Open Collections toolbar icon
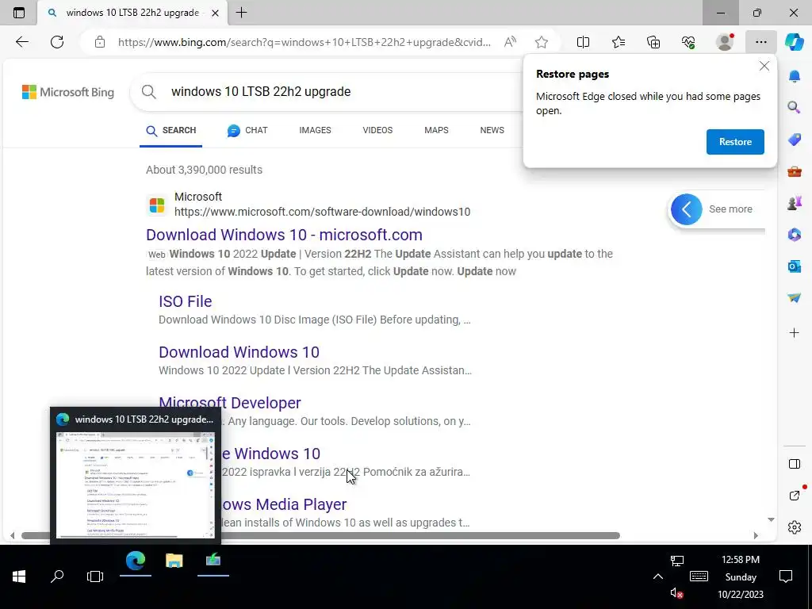 coord(653,42)
